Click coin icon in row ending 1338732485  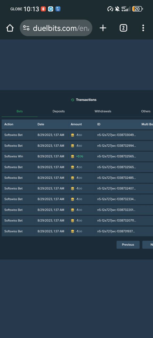73,178
